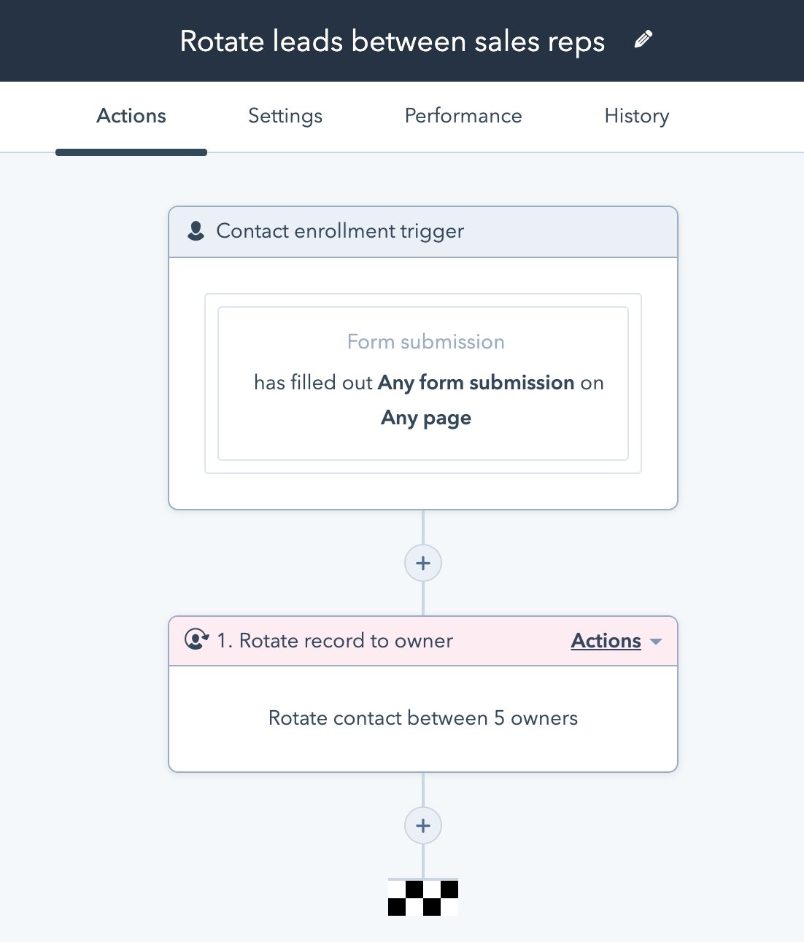The image size is (804, 942).
Task: Click the rotate owner icon in step 1
Action: pyautogui.click(x=196, y=639)
